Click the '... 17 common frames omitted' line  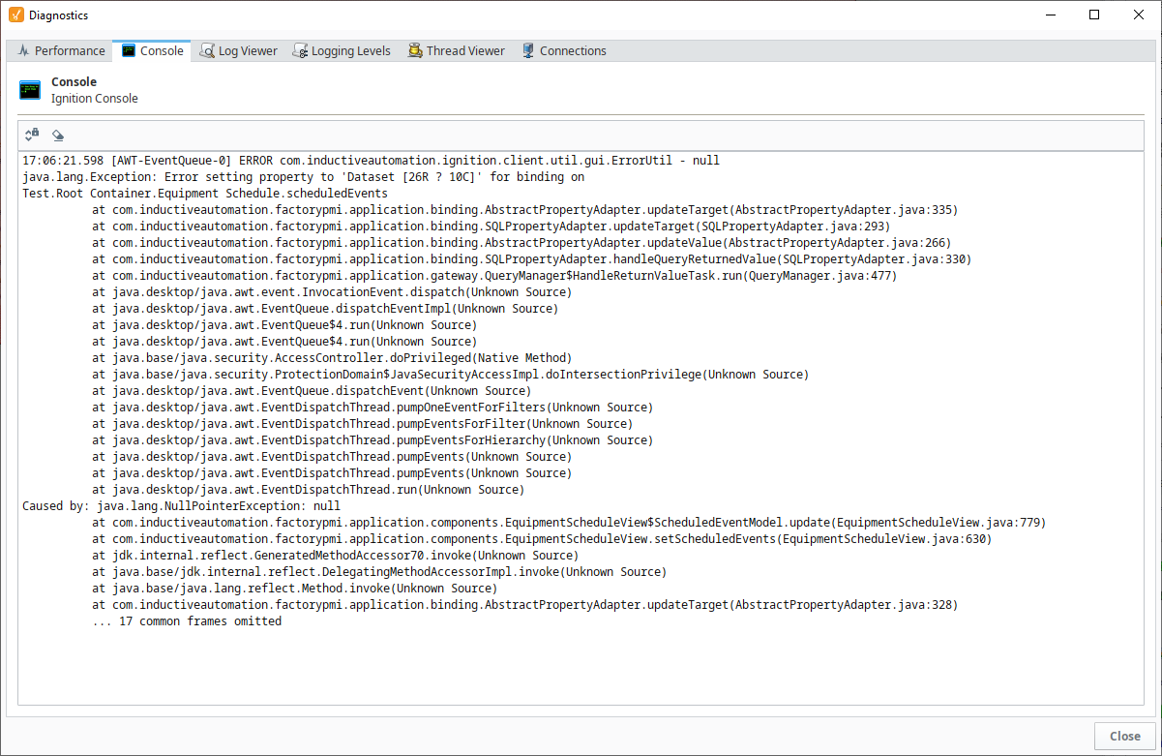coord(187,621)
